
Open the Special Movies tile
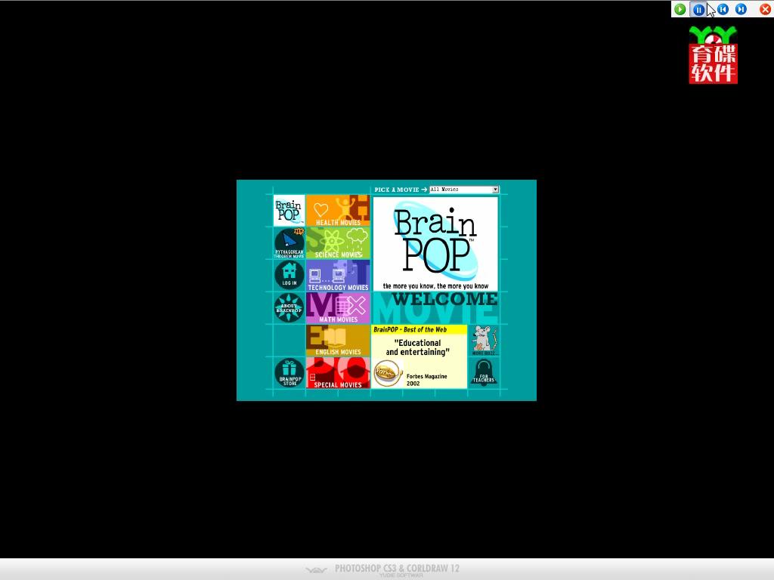click(x=338, y=373)
